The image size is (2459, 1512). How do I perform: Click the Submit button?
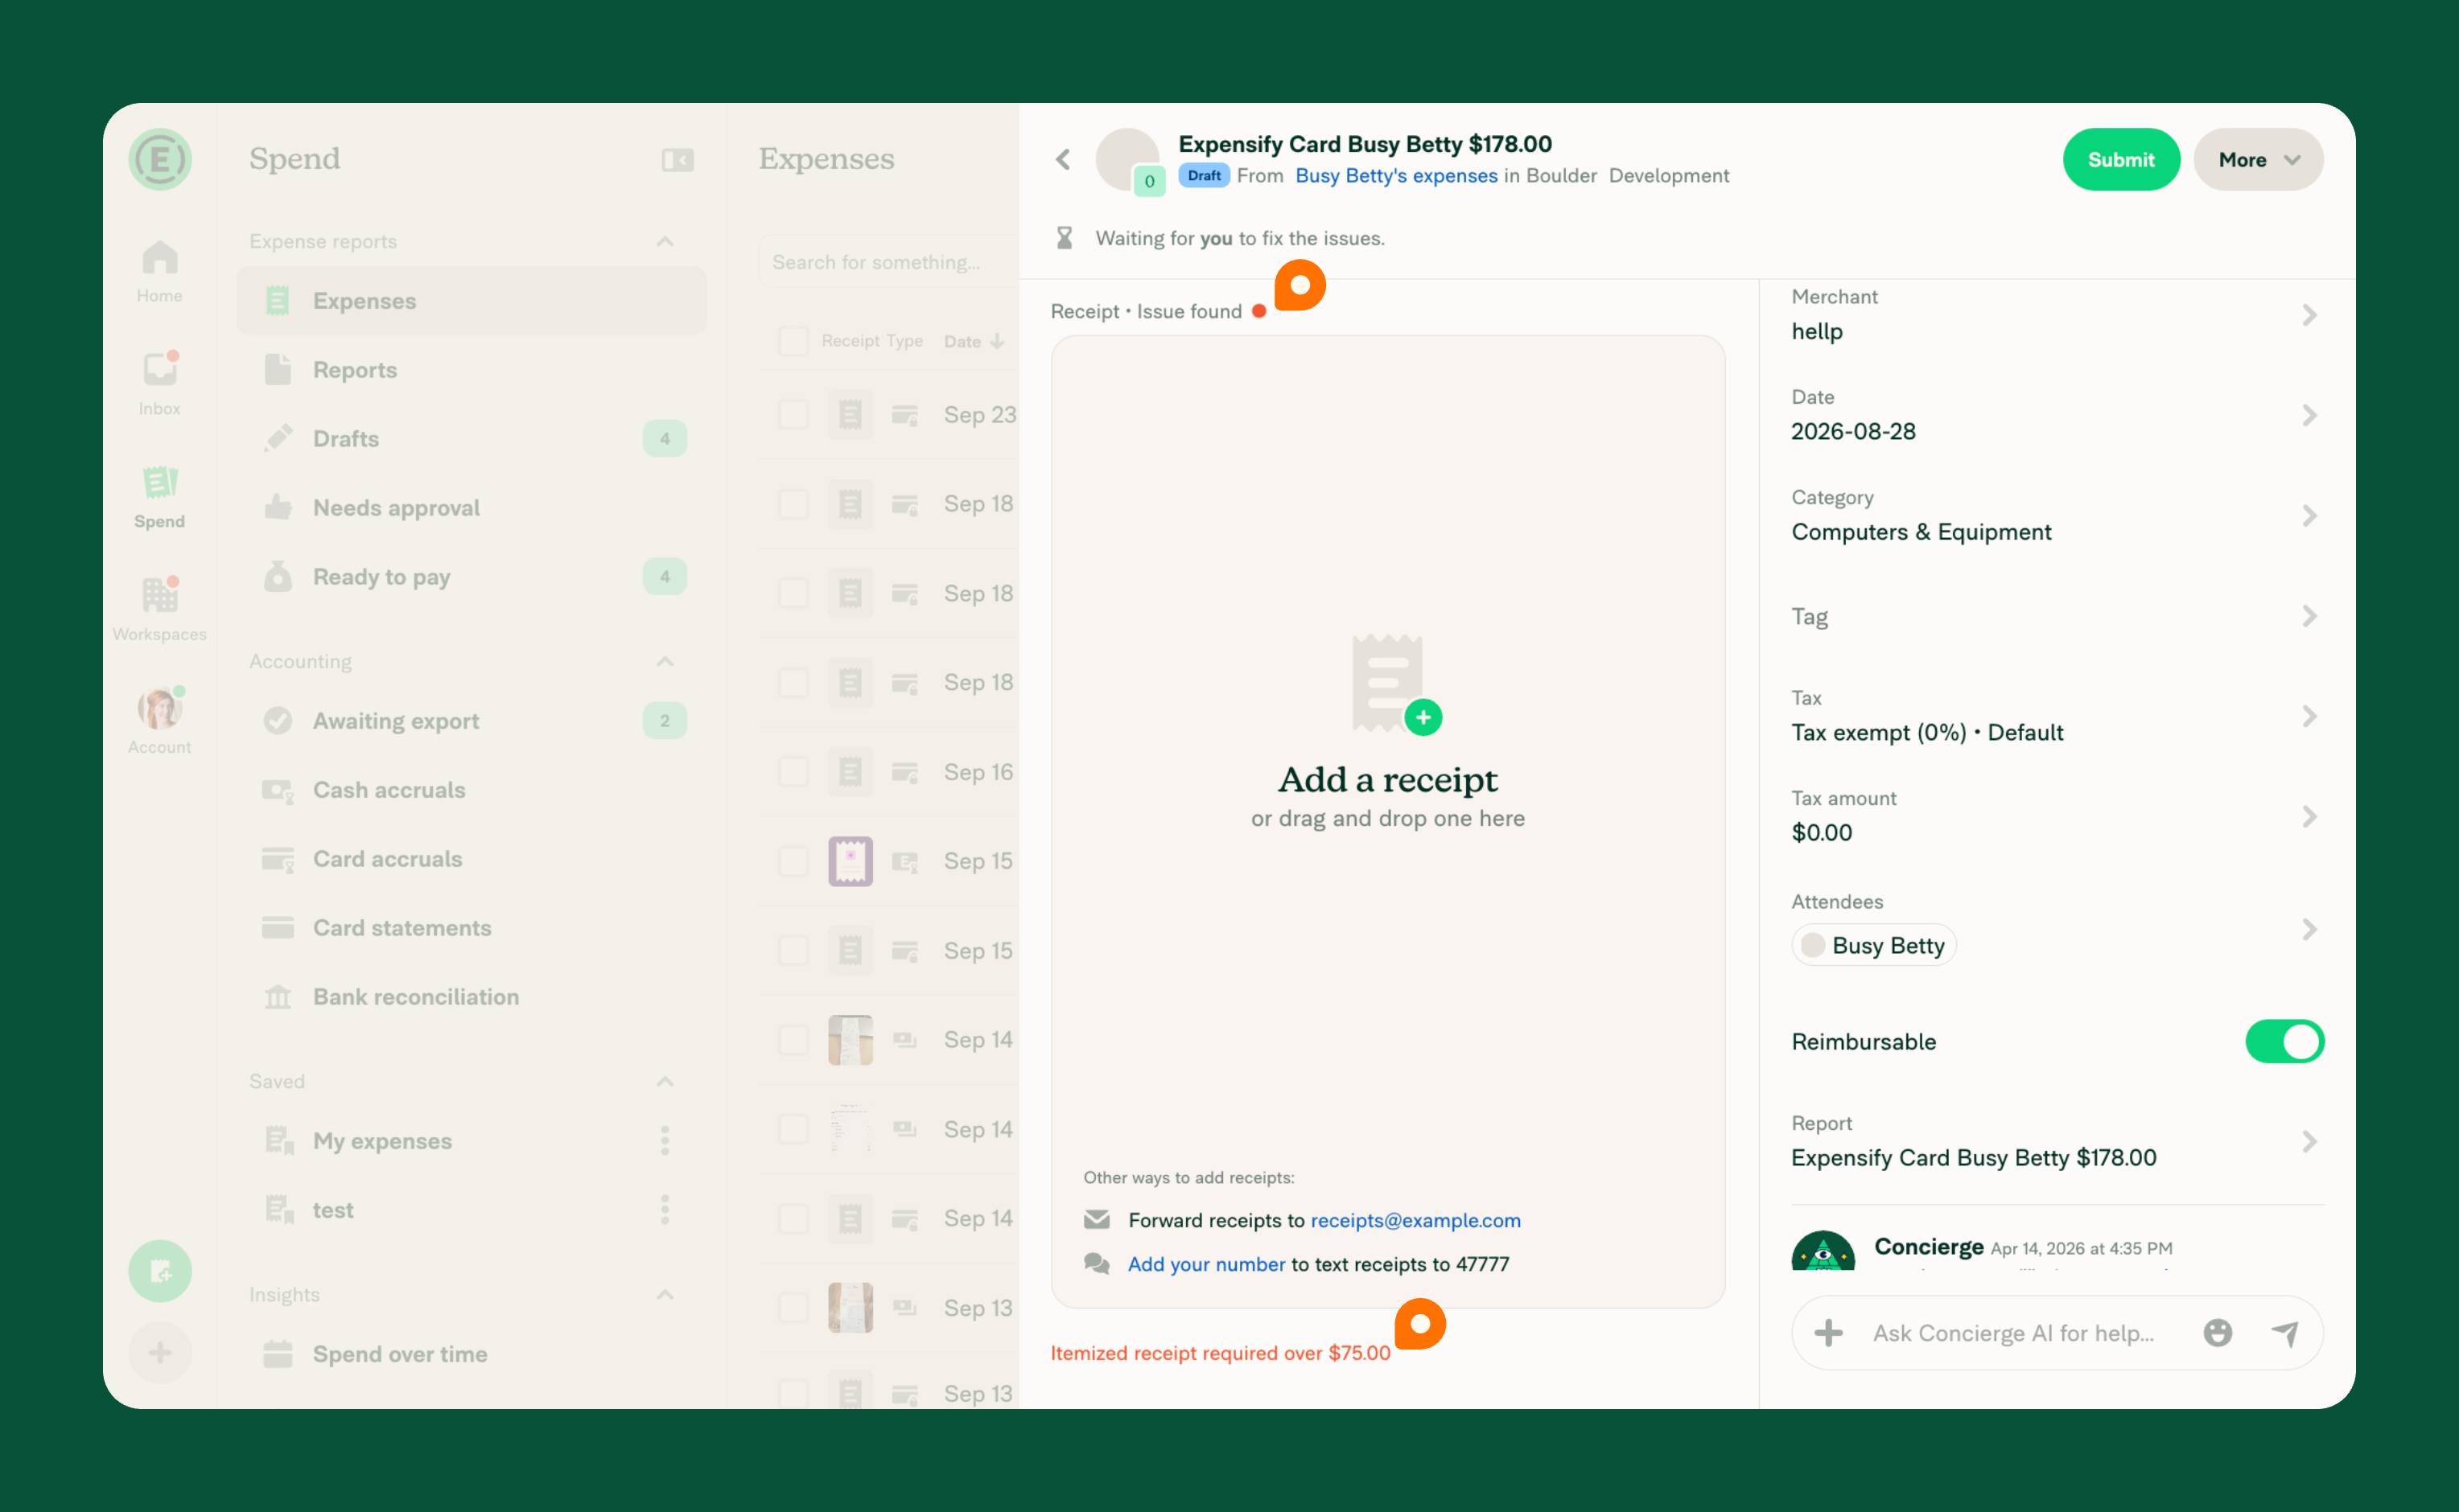(x=2121, y=159)
